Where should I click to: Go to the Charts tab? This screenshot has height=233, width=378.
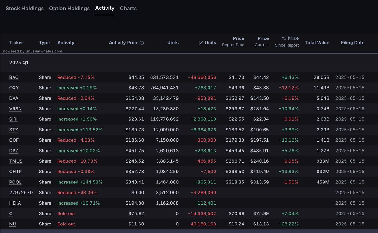(x=128, y=9)
